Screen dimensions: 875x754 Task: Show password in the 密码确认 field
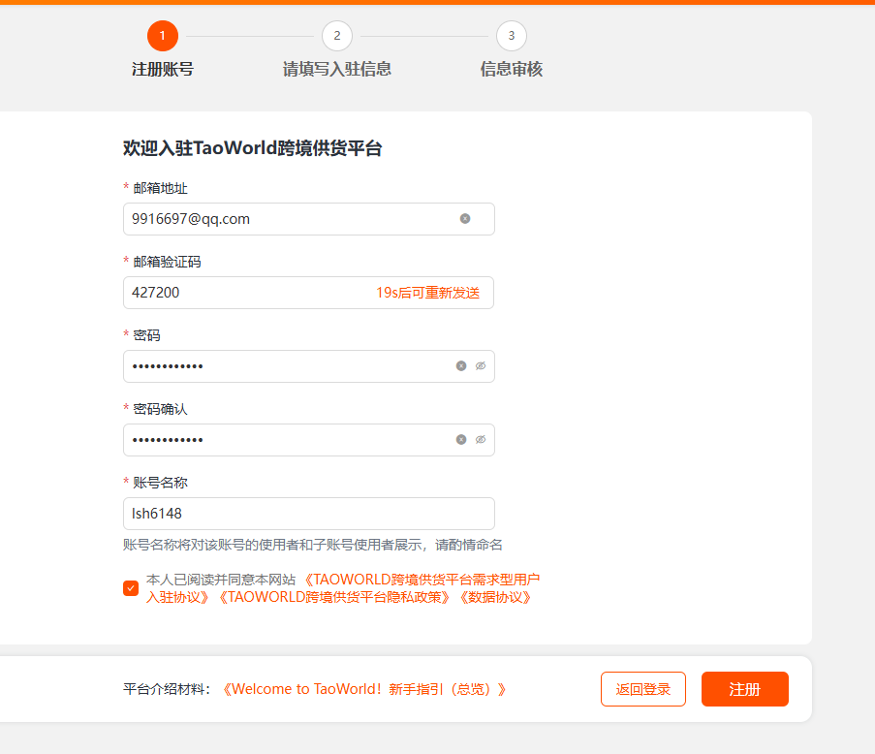coord(481,440)
